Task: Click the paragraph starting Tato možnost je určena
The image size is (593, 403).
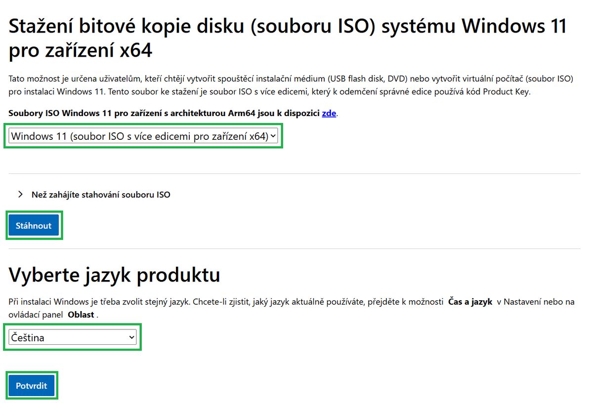Action: pyautogui.click(x=291, y=85)
